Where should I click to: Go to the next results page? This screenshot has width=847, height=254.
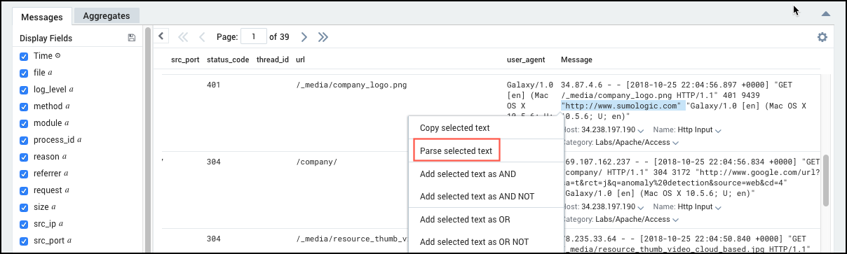tap(304, 36)
